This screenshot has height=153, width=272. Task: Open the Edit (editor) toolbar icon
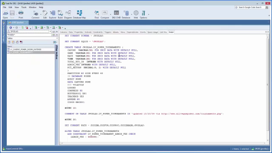coord(45,14)
